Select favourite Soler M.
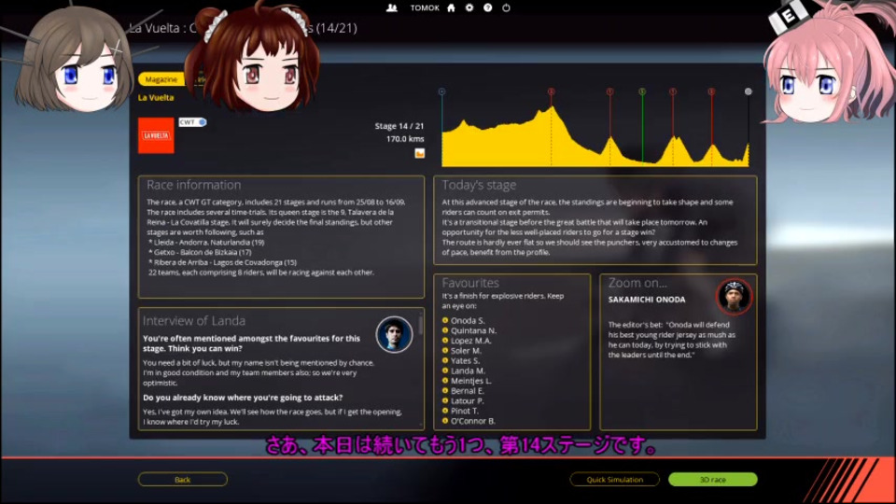 [466, 351]
